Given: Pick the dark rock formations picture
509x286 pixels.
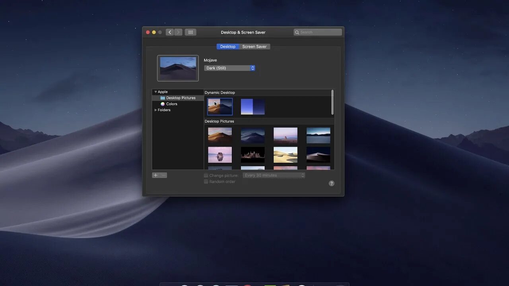Looking at the screenshot, I should pyautogui.click(x=253, y=155).
